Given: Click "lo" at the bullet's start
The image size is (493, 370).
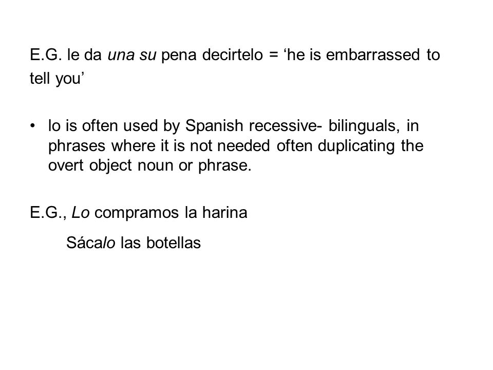Looking at the screenshot, I should tap(54, 125).
